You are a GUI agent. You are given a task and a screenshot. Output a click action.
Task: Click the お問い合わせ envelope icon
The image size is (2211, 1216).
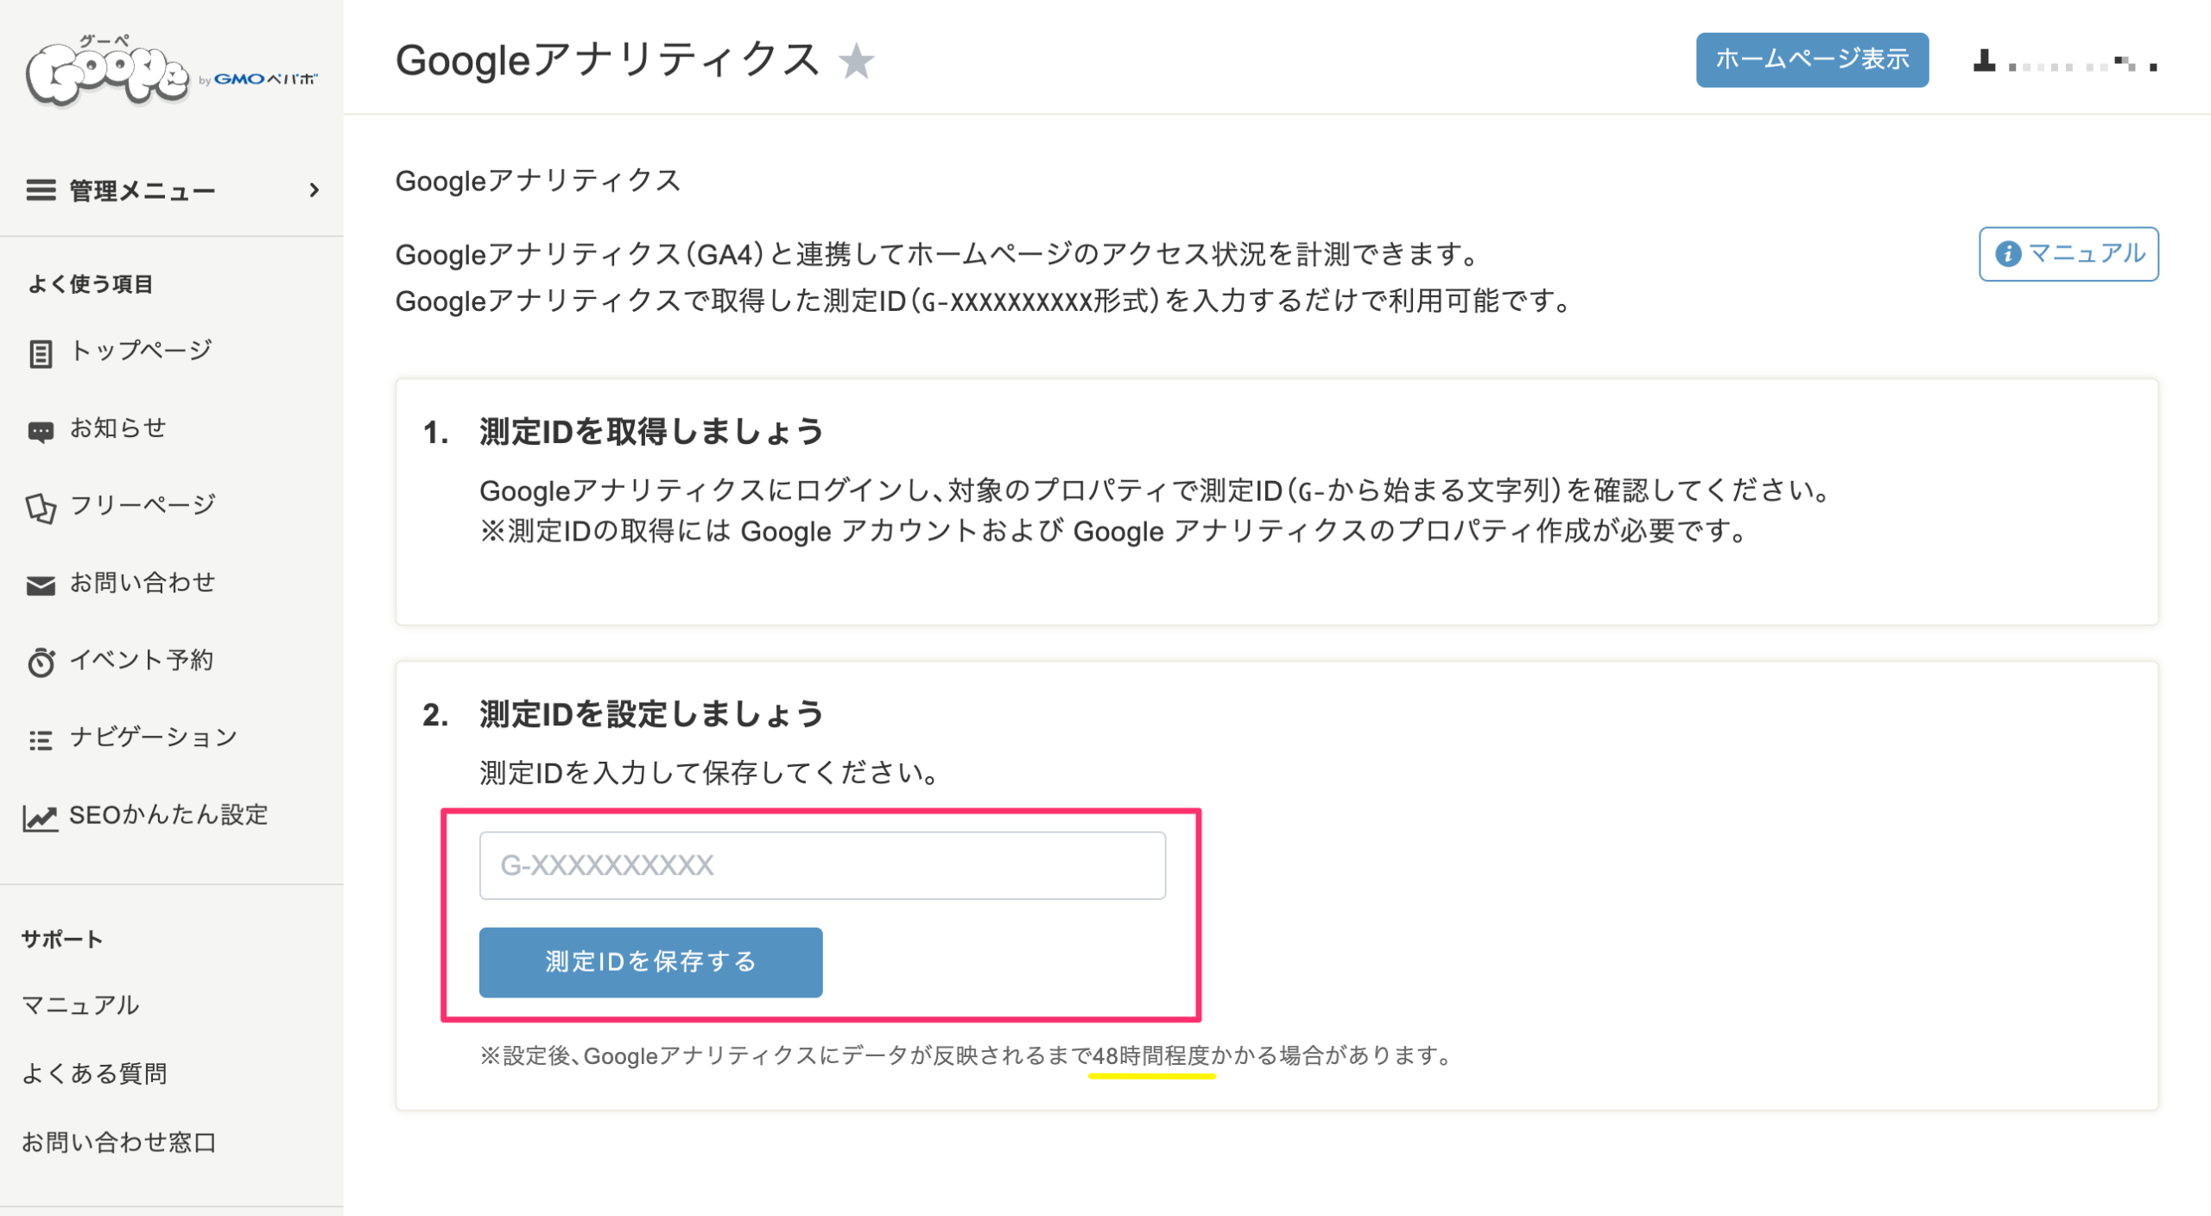[x=41, y=586]
